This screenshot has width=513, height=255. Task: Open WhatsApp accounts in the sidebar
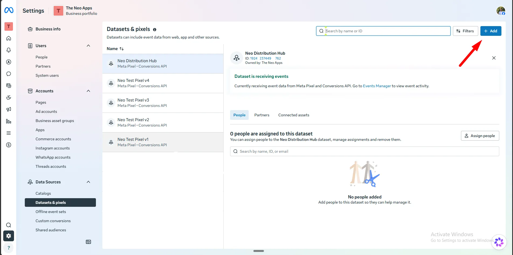(x=53, y=157)
